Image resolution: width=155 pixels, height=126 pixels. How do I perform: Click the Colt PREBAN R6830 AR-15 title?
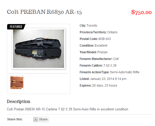(x=44, y=12)
